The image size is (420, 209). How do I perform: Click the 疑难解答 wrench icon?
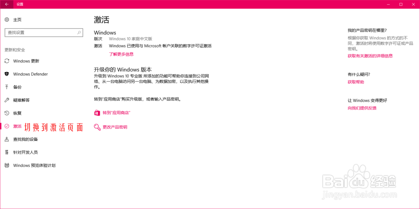click(7, 100)
